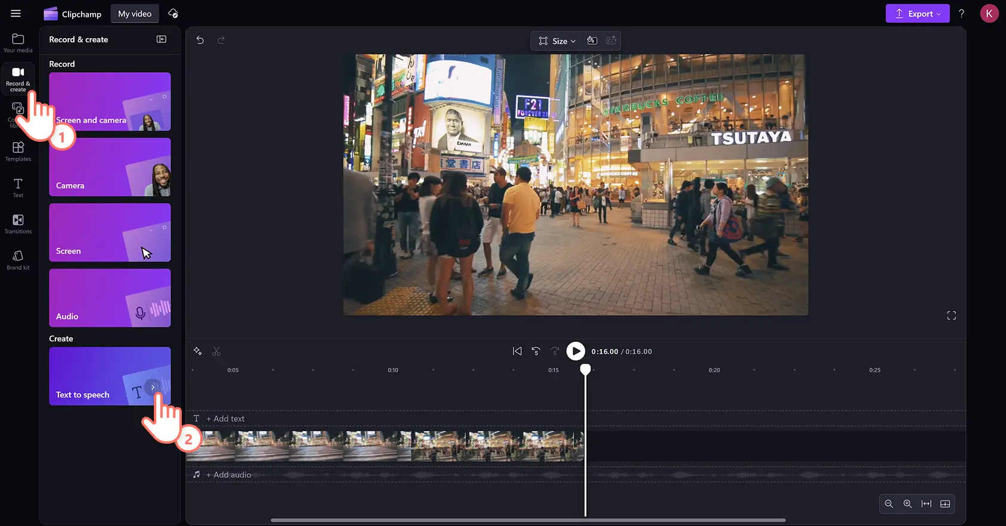Rewind five seconds
The height and width of the screenshot is (526, 1006).
pyautogui.click(x=536, y=351)
